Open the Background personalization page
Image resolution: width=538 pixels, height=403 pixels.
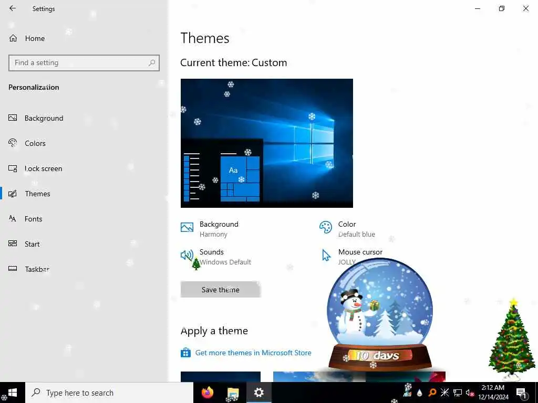click(84, 118)
